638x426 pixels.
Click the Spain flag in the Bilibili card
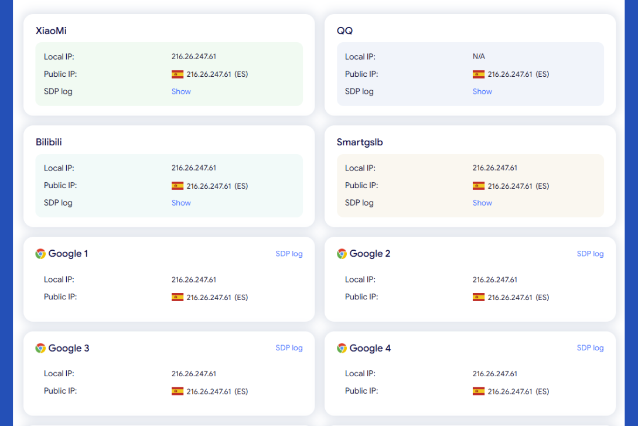178,186
